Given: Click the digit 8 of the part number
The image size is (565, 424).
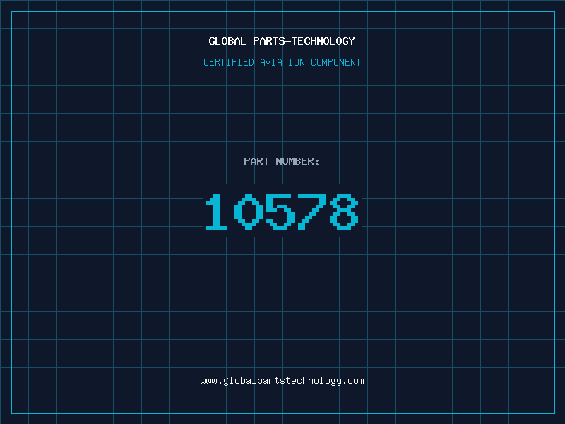Looking at the screenshot, I should [344, 211].
